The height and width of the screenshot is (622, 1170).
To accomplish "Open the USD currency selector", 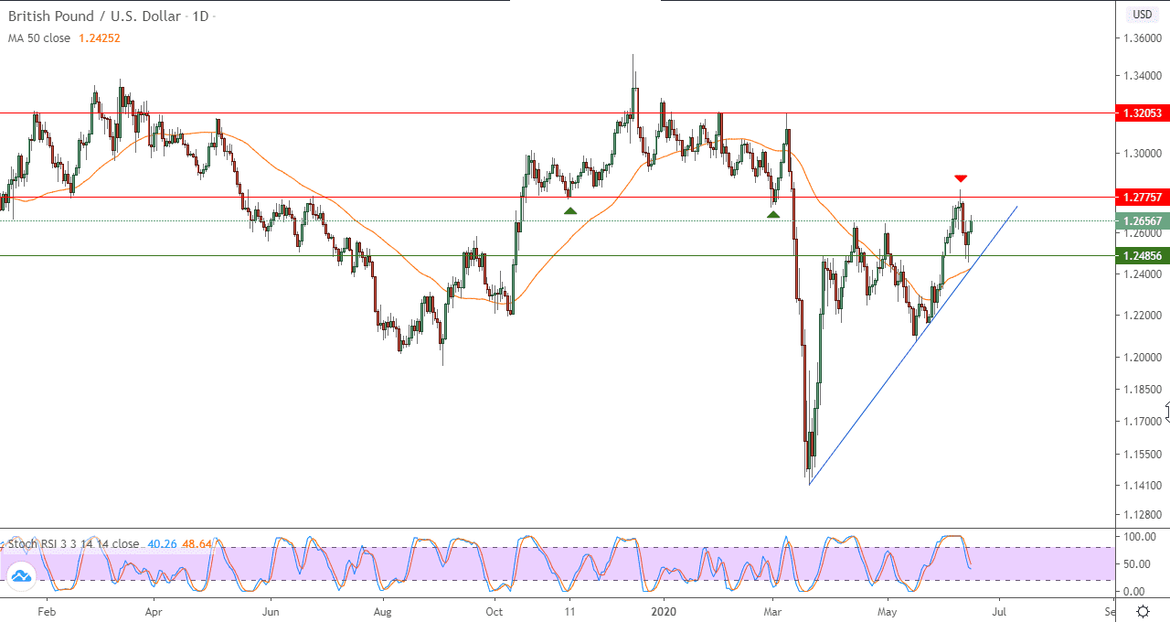I will pyautogui.click(x=1143, y=15).
